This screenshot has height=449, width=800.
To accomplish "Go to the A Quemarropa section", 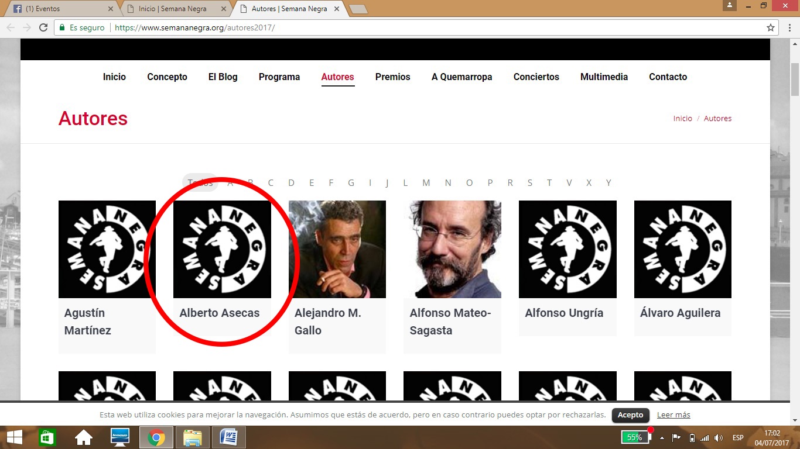I will [x=461, y=77].
